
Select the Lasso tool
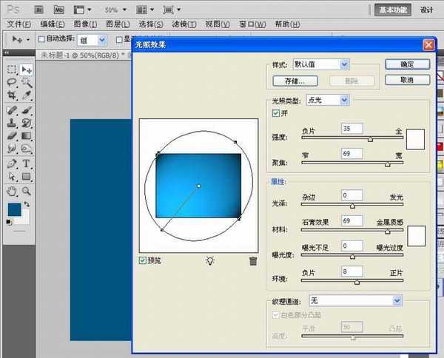tap(13, 83)
